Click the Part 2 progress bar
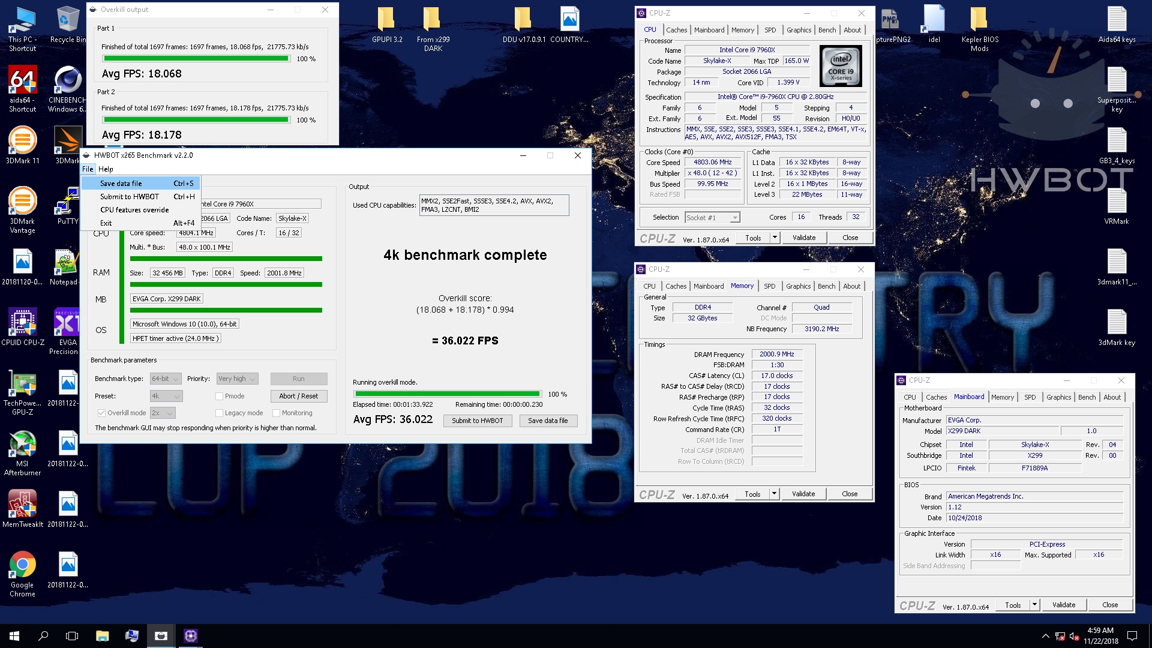 coord(196,120)
